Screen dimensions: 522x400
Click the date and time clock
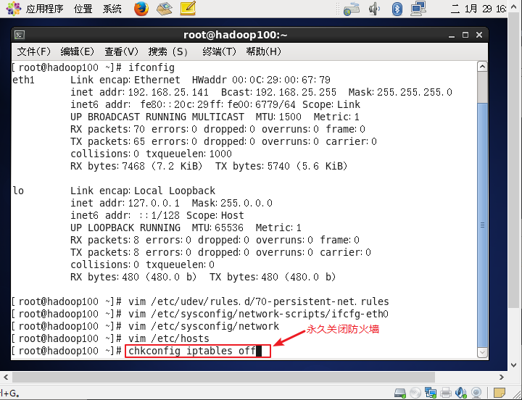(x=478, y=9)
